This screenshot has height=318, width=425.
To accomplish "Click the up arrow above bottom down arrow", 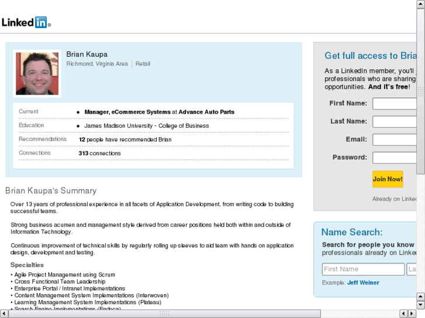I will click(421, 296).
